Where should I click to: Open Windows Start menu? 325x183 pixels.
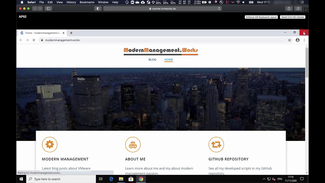point(21,179)
